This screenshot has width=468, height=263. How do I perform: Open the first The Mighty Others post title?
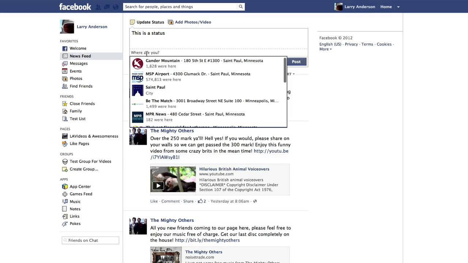(x=172, y=131)
